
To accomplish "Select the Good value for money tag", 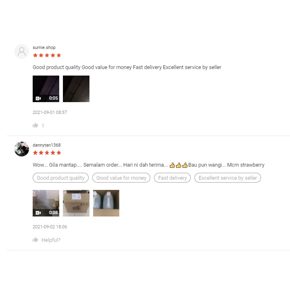I will click(121, 178).
